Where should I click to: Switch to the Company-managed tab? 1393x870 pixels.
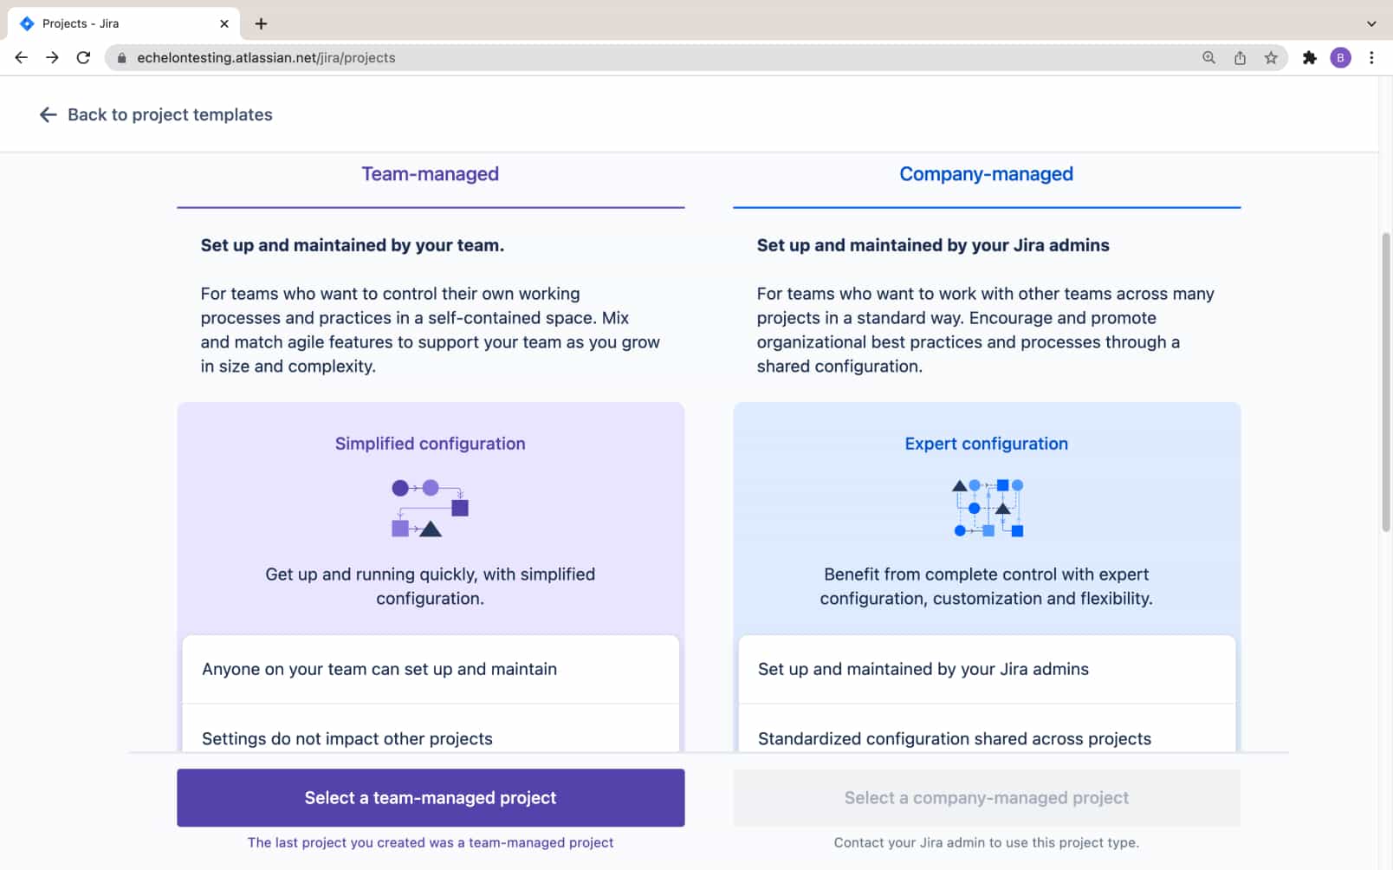[x=986, y=173]
